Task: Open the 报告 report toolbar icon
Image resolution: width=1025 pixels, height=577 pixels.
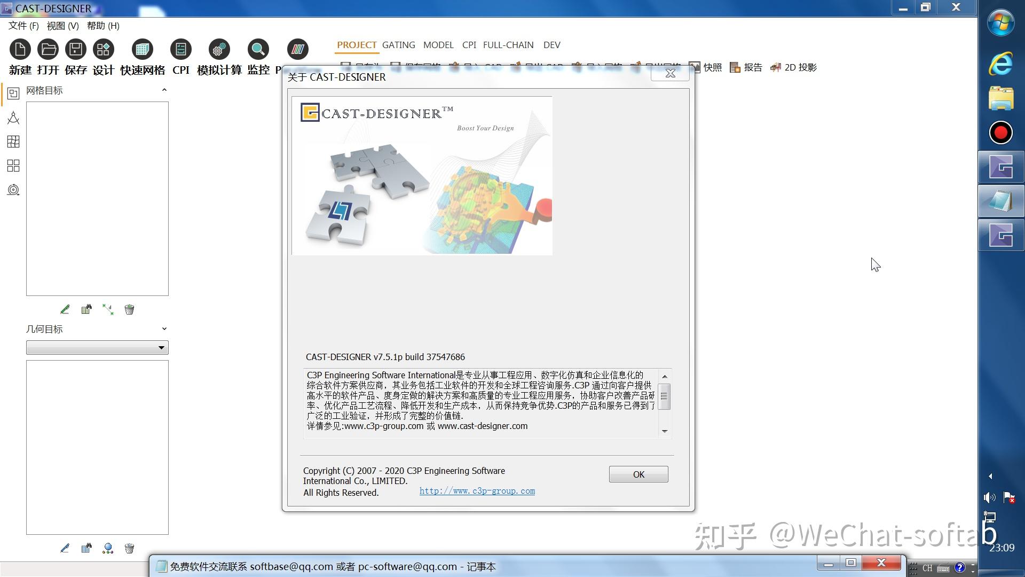Action: pos(746,67)
